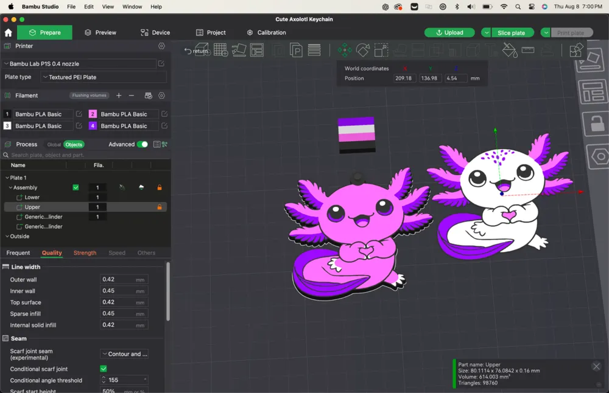Switch to the Strength settings tab
609x393 pixels.
(x=85, y=252)
